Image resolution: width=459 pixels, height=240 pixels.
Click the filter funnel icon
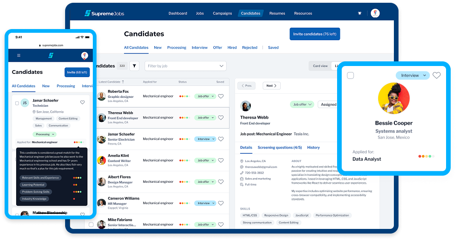coord(134,66)
